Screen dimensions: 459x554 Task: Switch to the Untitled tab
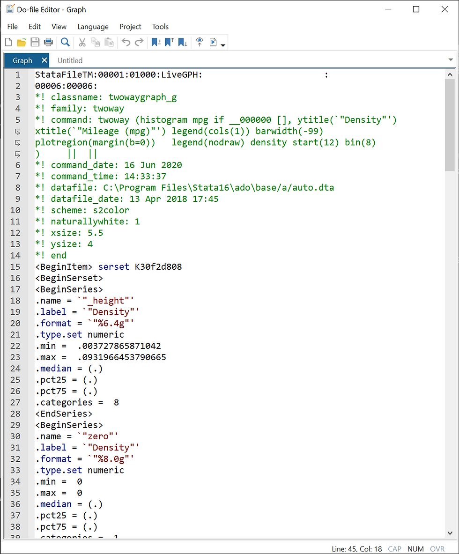[x=69, y=60]
